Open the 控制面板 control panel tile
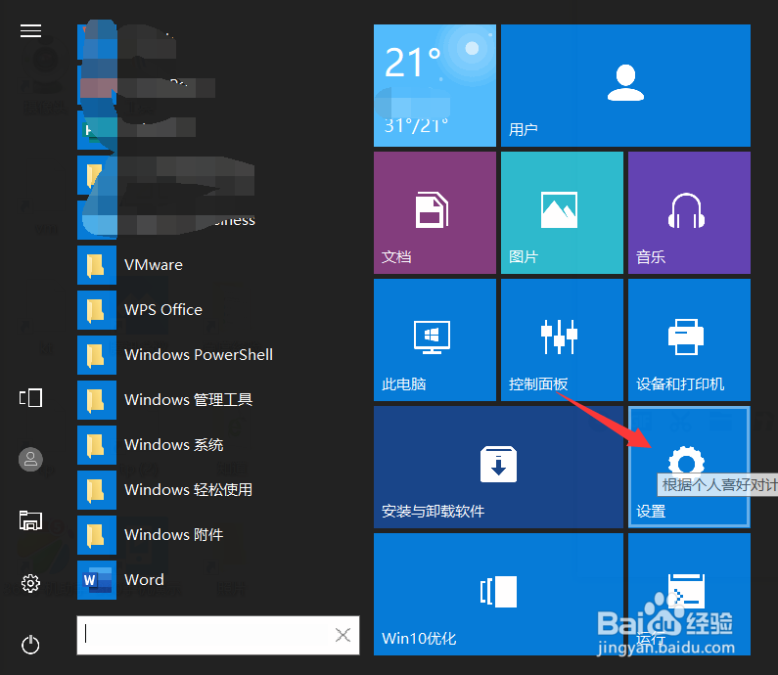Viewport: 778px width, 675px height. tap(562, 339)
